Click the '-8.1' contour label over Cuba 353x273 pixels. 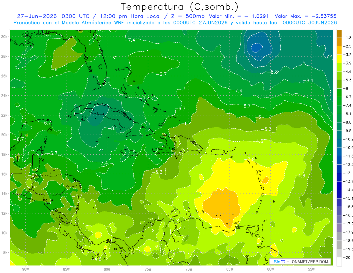(x=112, y=128)
